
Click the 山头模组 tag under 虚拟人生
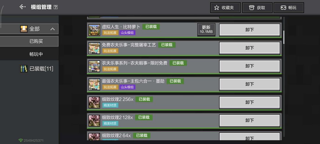(x=127, y=33)
